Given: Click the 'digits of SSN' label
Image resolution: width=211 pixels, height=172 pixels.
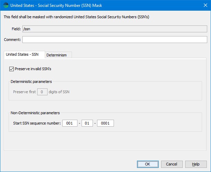Looking at the screenshot, I should [x=59, y=92].
